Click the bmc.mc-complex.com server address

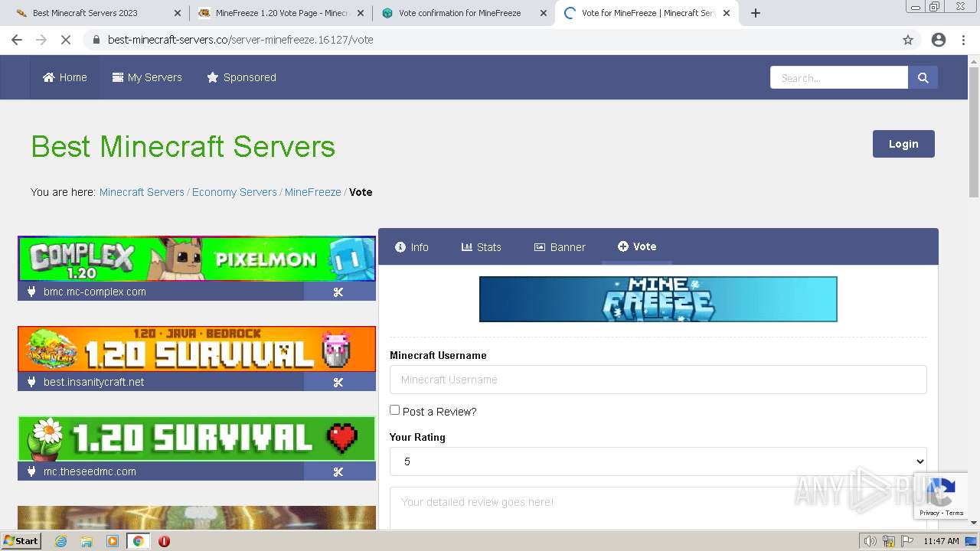coord(95,292)
